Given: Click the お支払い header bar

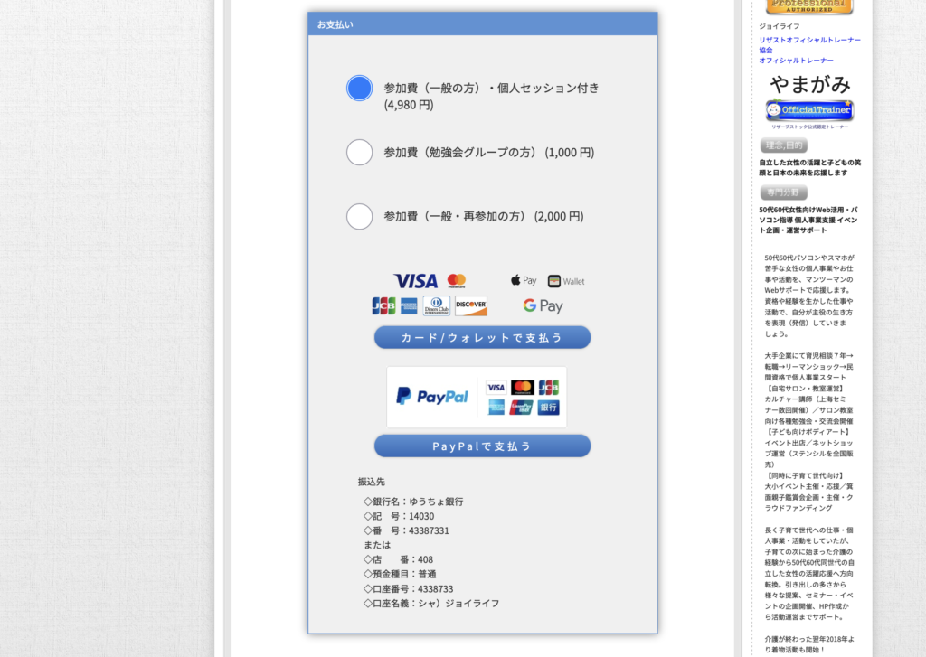Looking at the screenshot, I should click(x=483, y=24).
